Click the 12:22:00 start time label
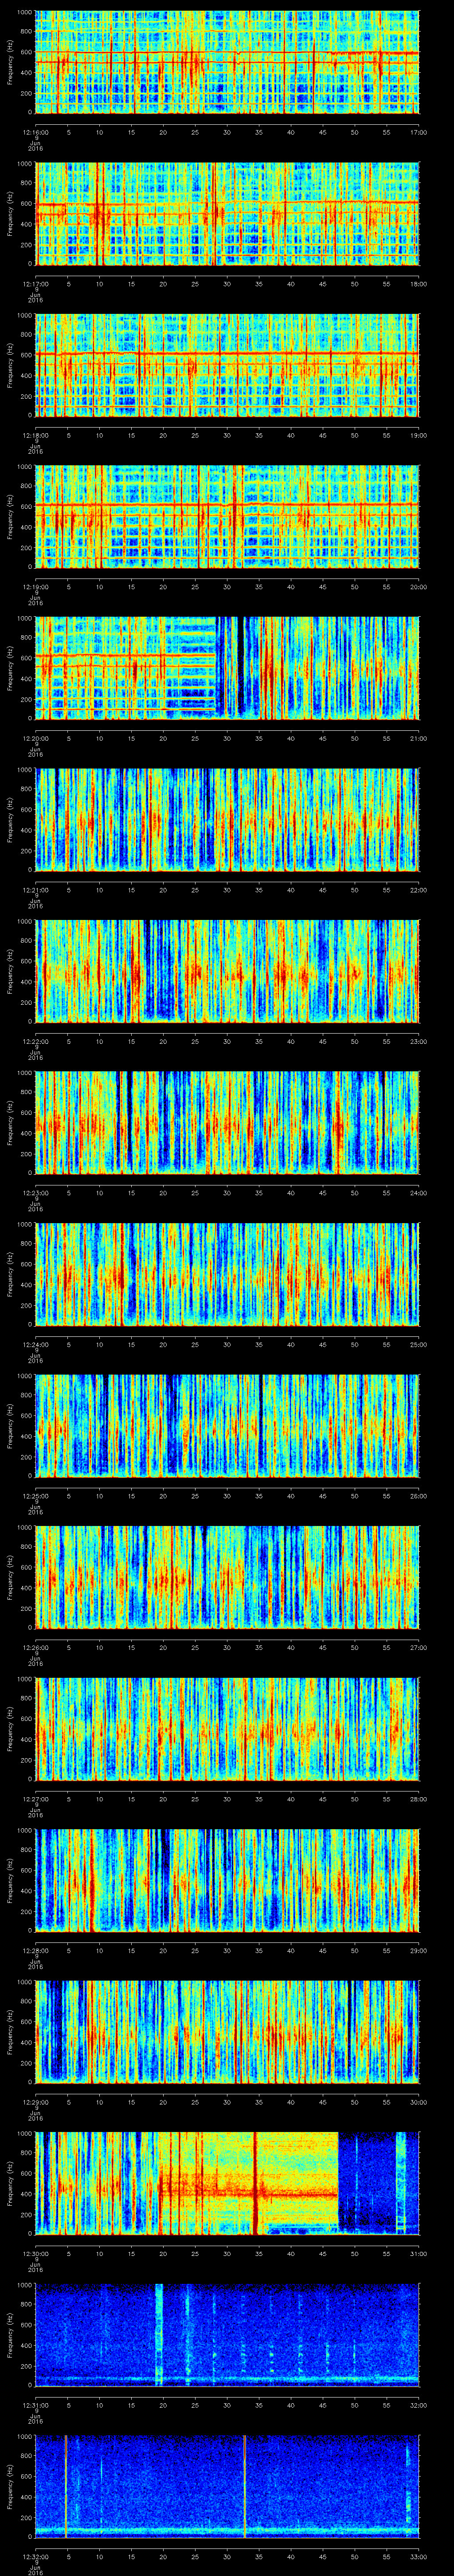 coord(36,1041)
